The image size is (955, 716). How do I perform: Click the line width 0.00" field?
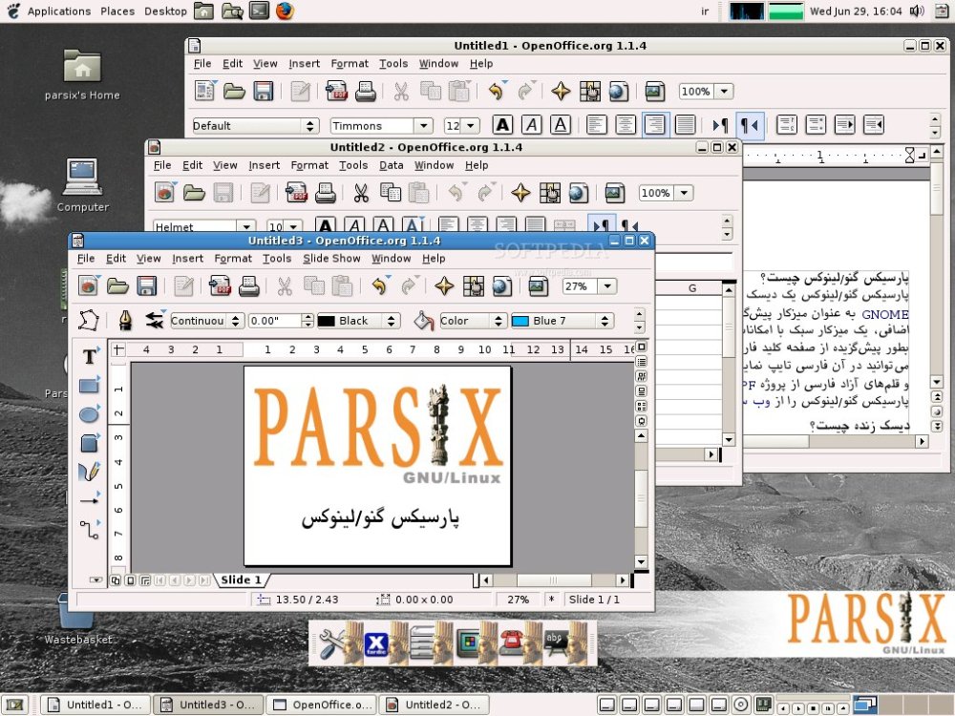click(x=275, y=321)
